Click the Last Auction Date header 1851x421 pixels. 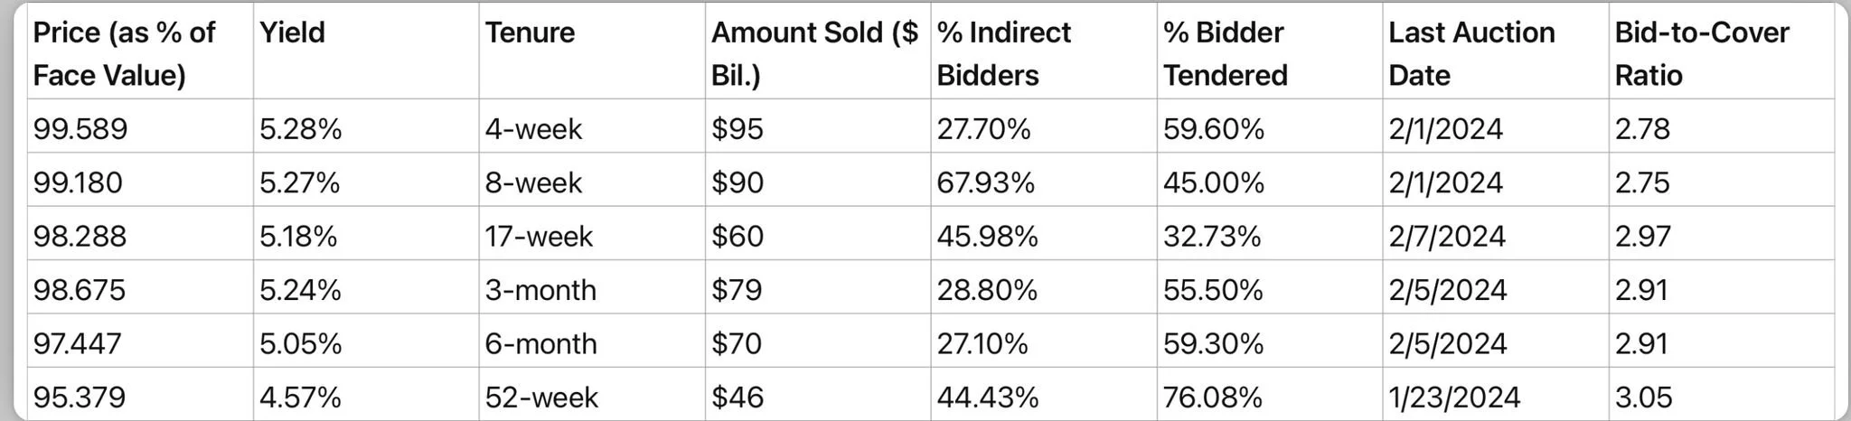1471,53
